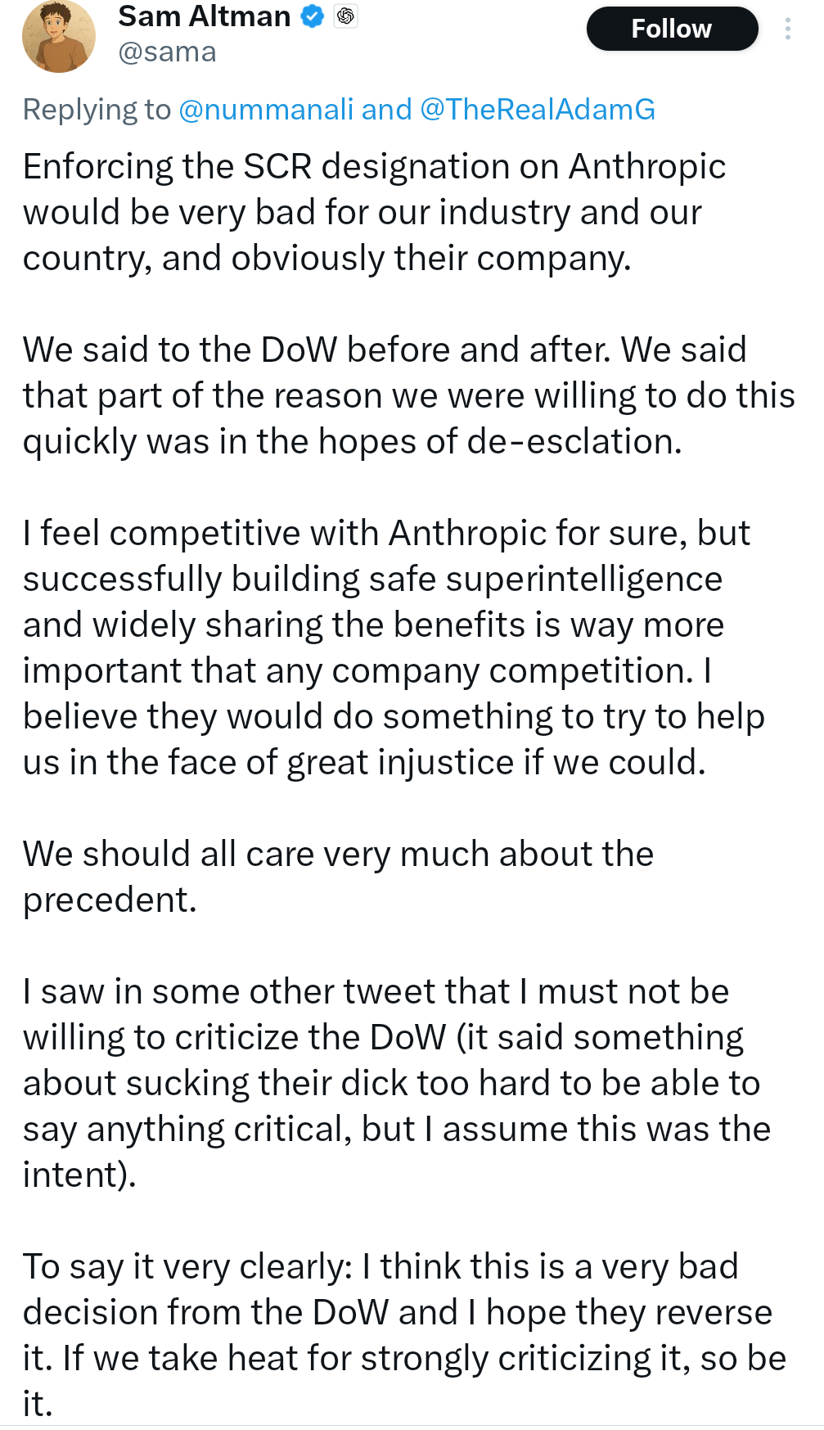
Task: Open the @TheRealAdamG profile mention
Action: pos(538,109)
